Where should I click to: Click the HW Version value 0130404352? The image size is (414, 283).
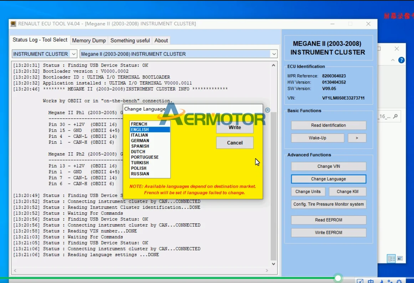coord(334,82)
